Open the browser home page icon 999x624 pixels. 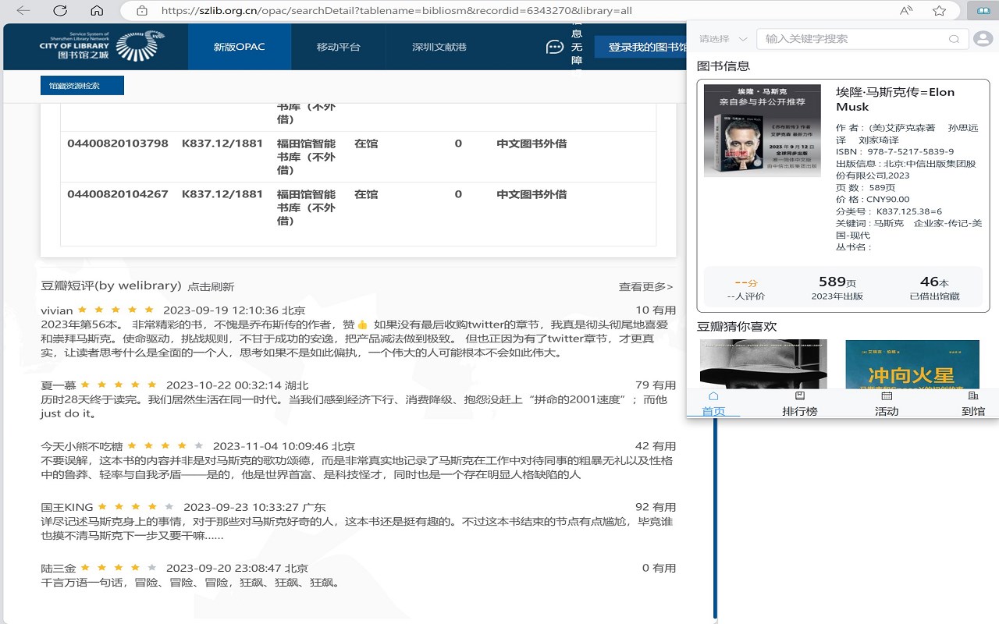pyautogui.click(x=97, y=11)
